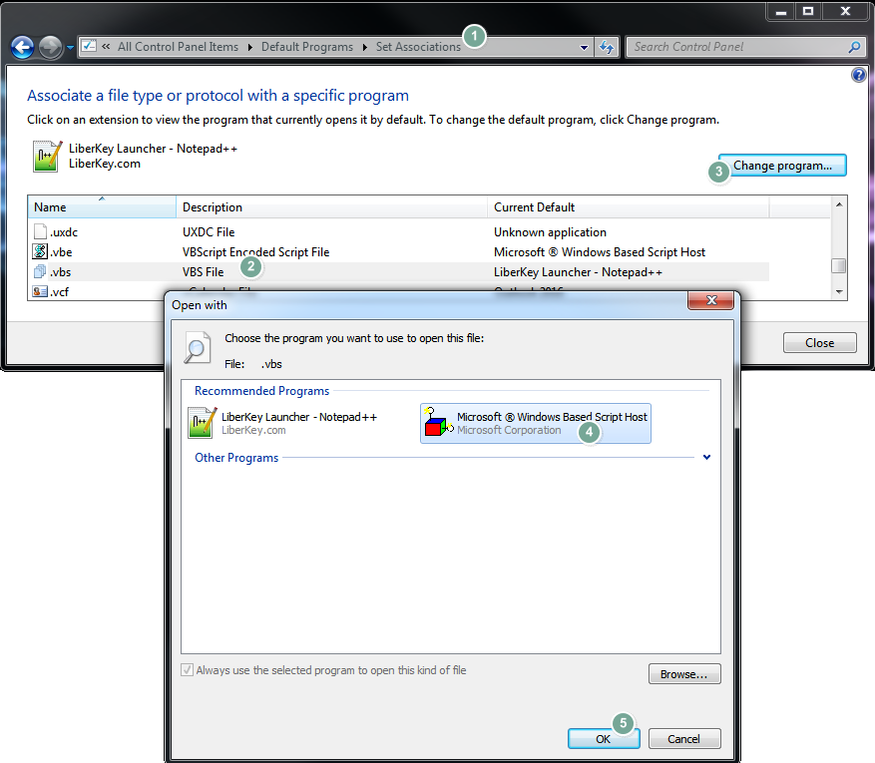875x763 pixels.
Task: Sort list by Current Default column header
Action: [629, 207]
